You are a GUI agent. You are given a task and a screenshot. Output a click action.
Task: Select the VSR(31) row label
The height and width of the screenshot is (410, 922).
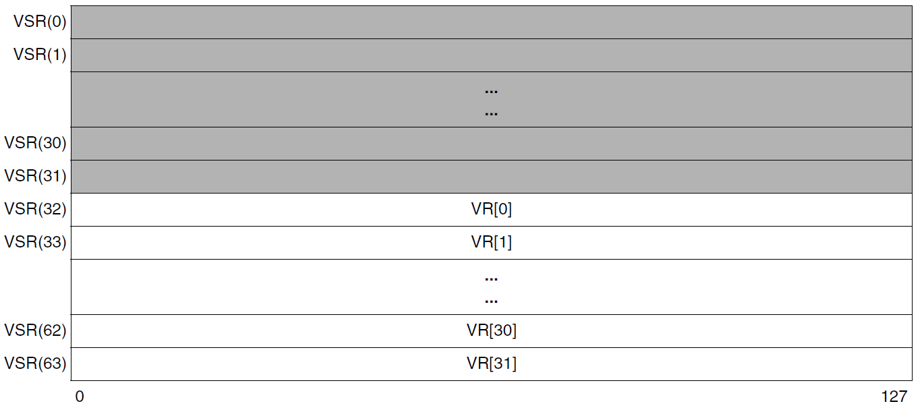36,176
